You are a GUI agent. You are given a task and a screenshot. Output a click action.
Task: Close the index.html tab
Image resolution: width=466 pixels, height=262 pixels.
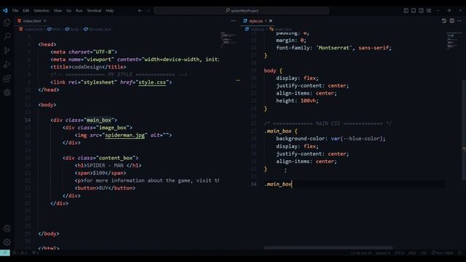44,21
